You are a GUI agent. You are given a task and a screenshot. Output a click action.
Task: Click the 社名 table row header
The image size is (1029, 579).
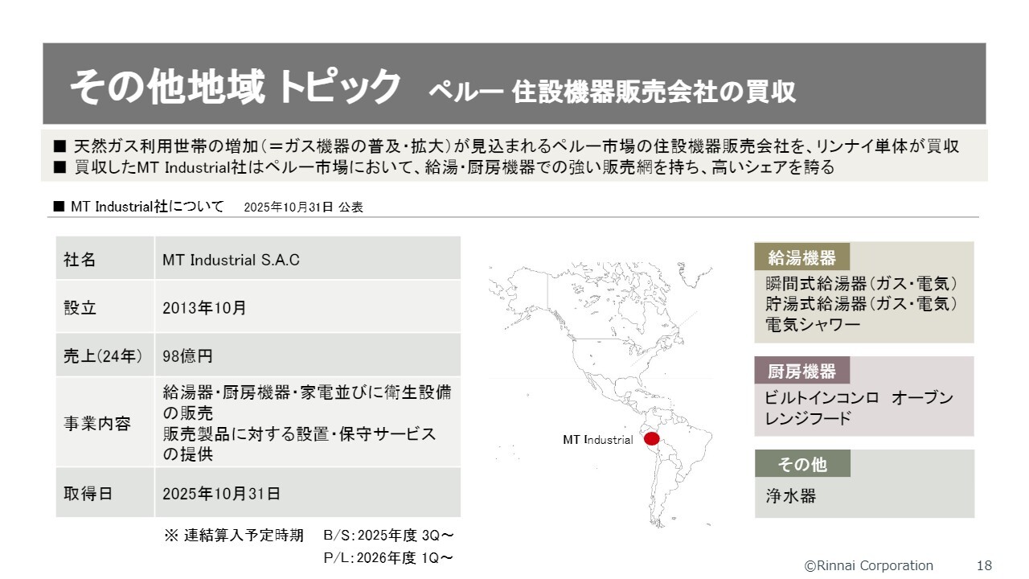coord(80,260)
